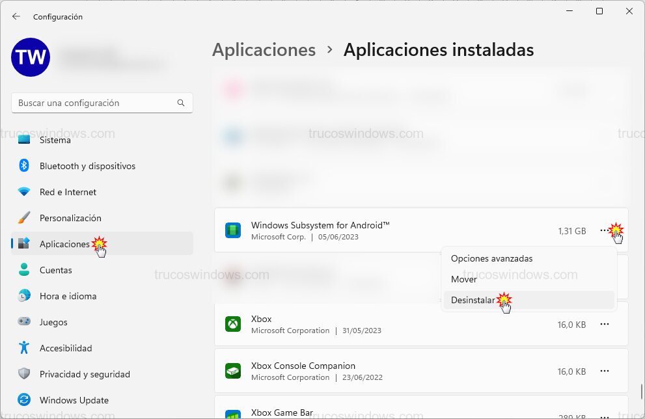Select Mover in the context menu
Viewport: 645px width, 419px height.
(x=464, y=279)
